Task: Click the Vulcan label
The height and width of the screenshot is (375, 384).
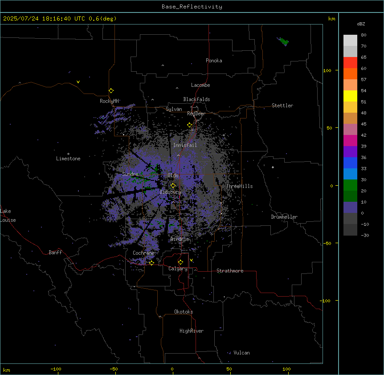Action: 242,353
